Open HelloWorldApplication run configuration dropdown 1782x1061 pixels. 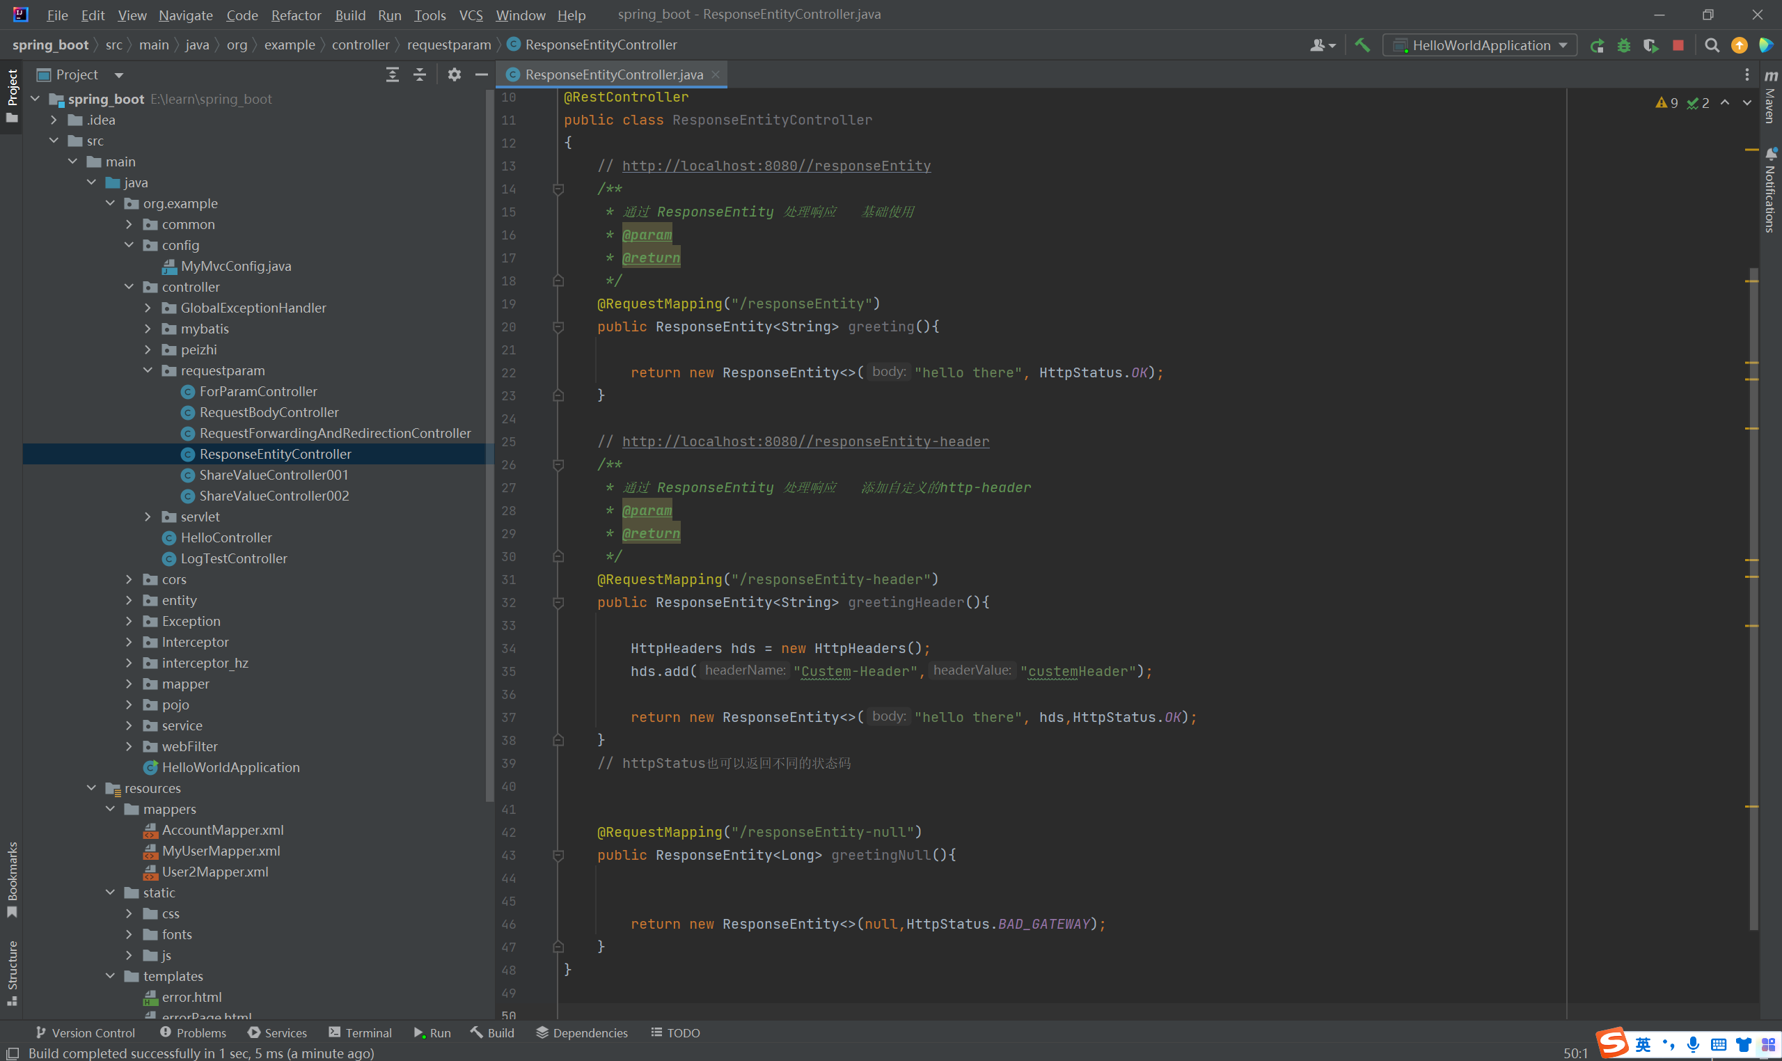[x=1481, y=45]
